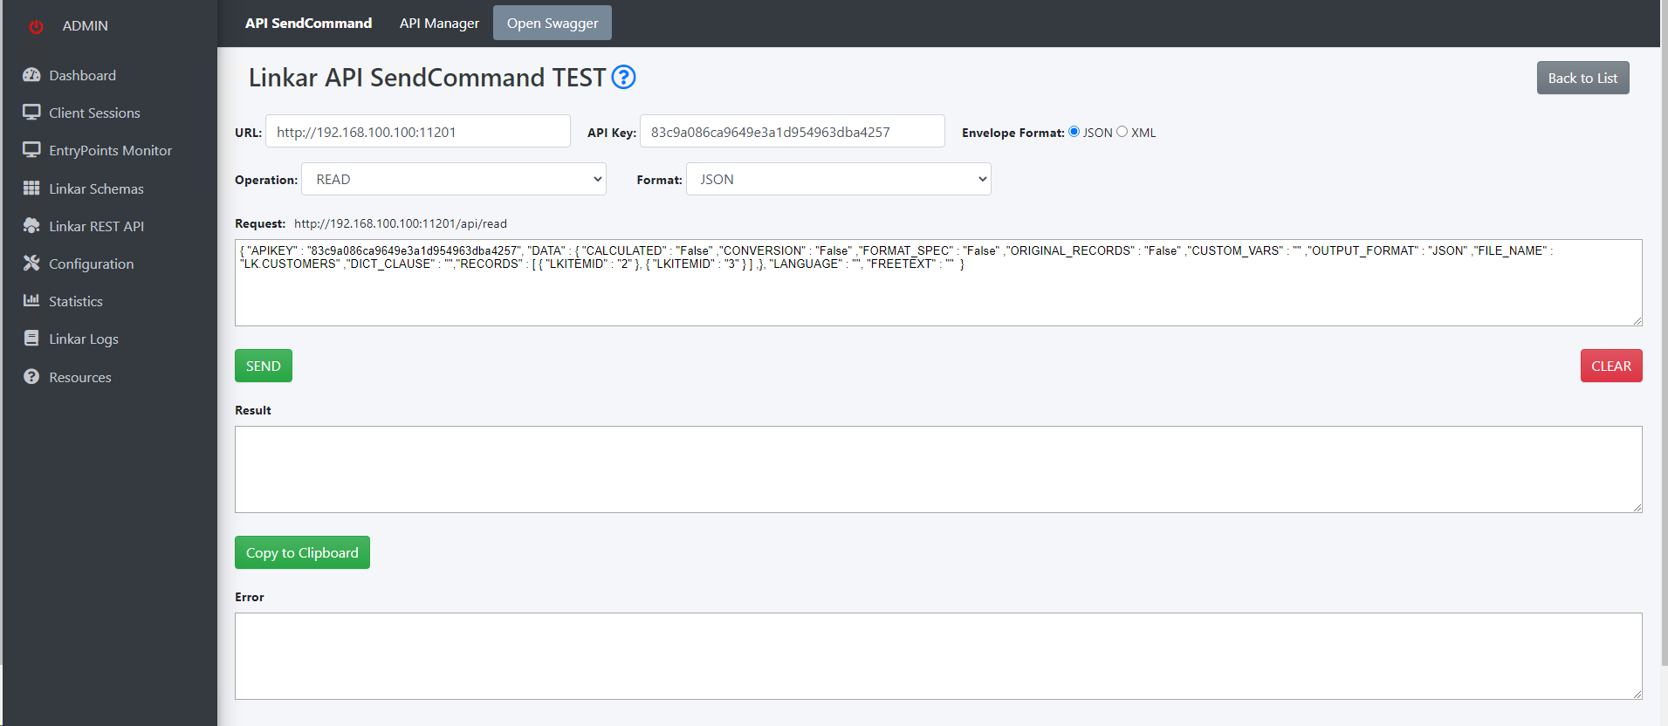
Task: Click the EntryPoints Monitor screen icon
Action: click(31, 150)
